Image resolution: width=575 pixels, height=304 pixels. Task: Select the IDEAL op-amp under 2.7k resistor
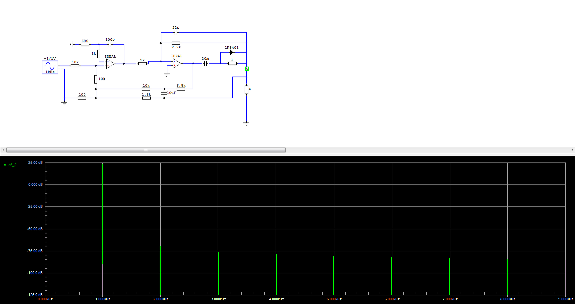tap(177, 63)
